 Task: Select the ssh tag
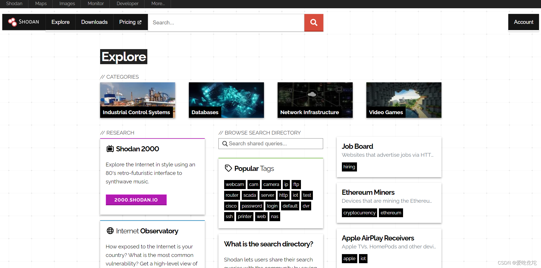(229, 217)
